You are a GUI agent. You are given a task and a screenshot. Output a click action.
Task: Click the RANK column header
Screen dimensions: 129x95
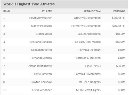click(x=6, y=11)
